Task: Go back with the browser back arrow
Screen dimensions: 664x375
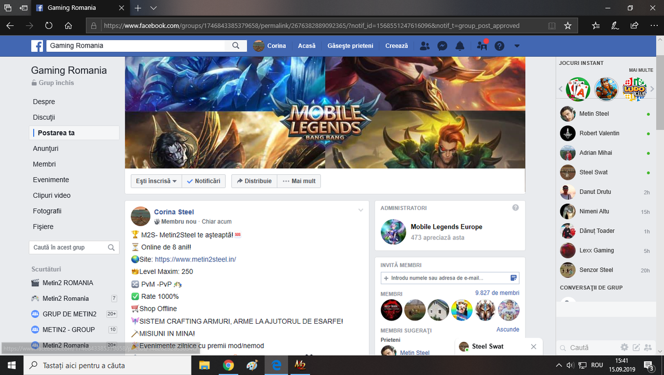Action: coord(10,25)
